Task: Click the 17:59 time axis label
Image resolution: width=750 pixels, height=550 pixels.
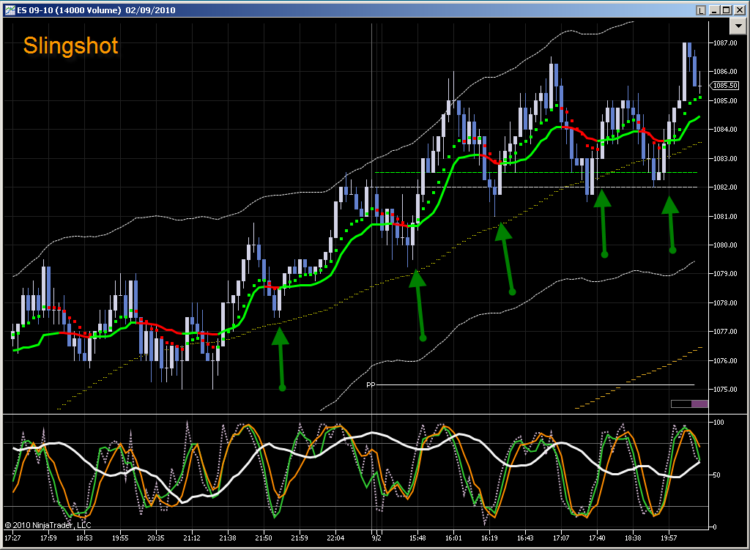Action: (x=48, y=538)
